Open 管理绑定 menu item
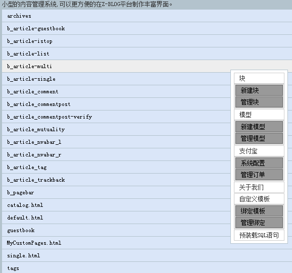The width and height of the screenshot is (292, 273). point(259,223)
